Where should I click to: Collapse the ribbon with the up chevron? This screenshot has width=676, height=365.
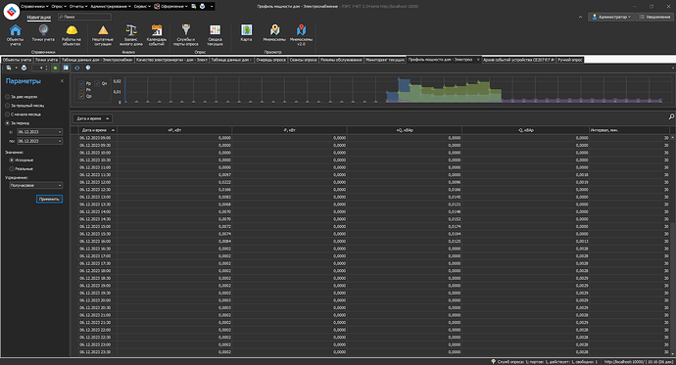click(x=580, y=17)
